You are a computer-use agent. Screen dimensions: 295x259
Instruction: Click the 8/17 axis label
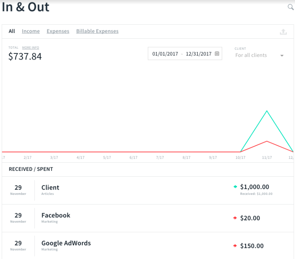click(187, 158)
